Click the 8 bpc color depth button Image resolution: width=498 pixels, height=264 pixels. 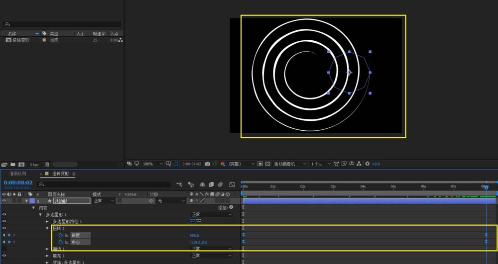(34, 164)
